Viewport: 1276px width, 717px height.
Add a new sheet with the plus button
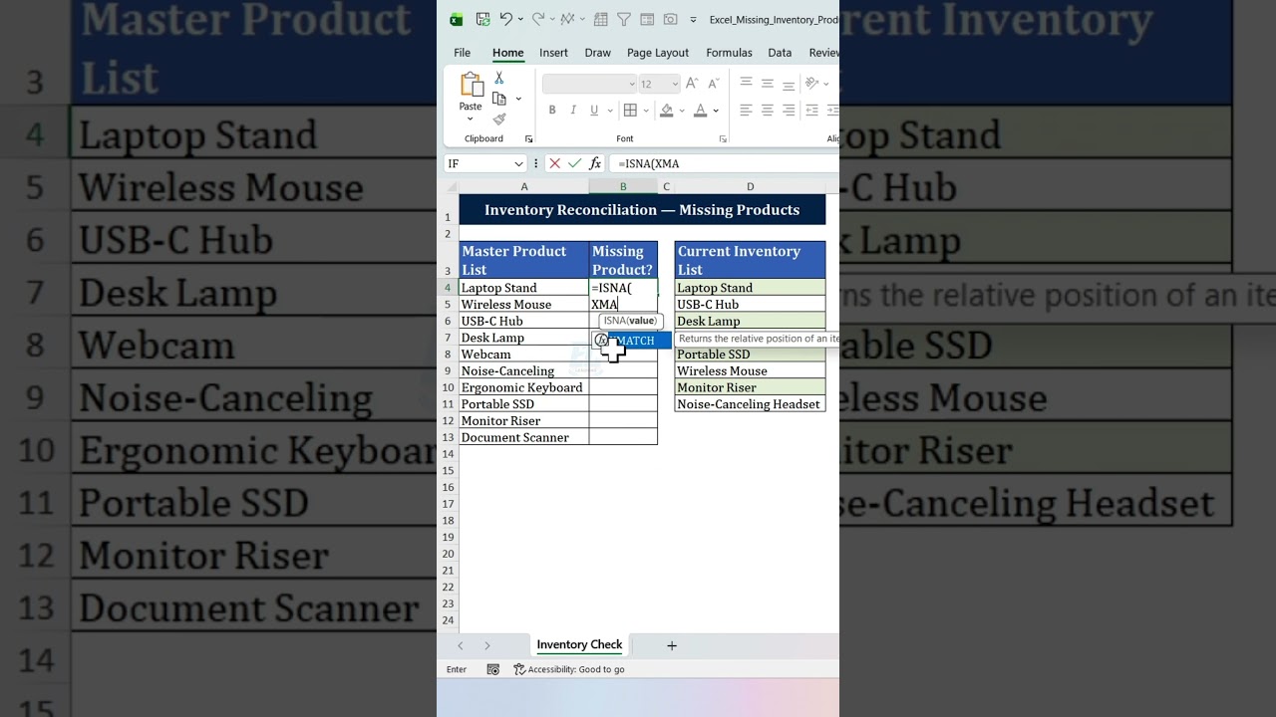pos(672,645)
